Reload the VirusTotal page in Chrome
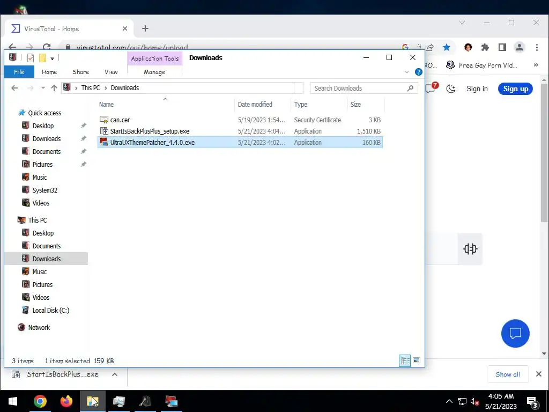The width and height of the screenshot is (549, 412). click(47, 47)
